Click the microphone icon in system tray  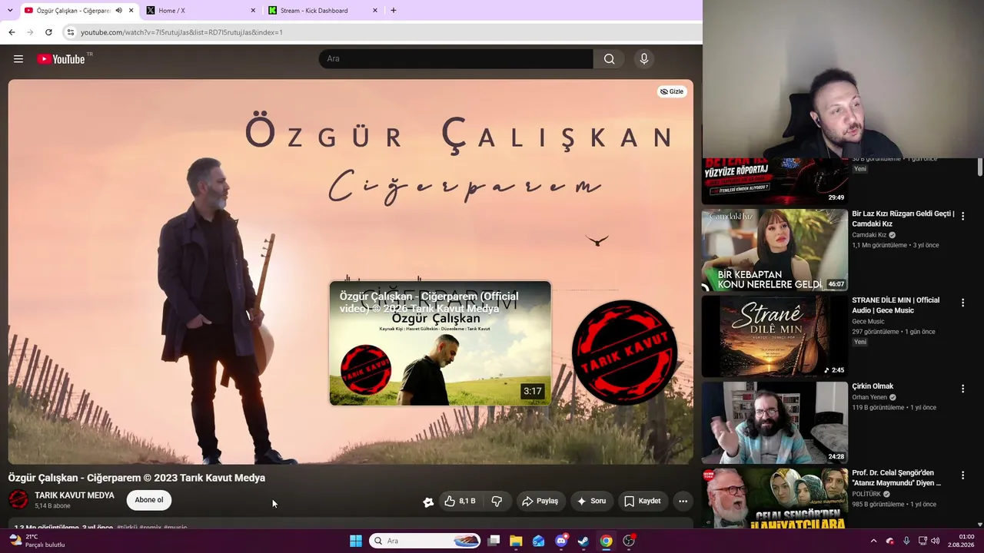(906, 541)
